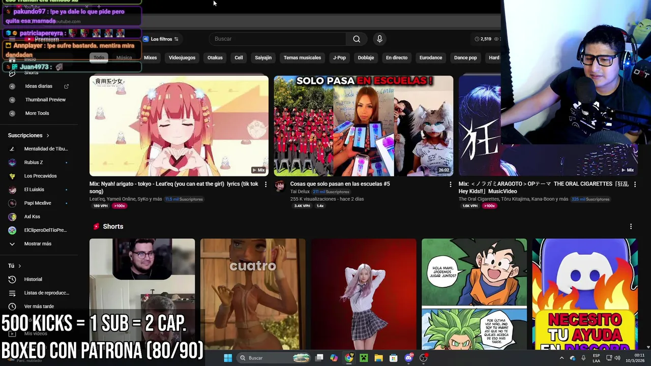Image resolution: width=651 pixels, height=366 pixels.
Task: Open Papi Mexlive subscription channel
Action: coord(38,203)
